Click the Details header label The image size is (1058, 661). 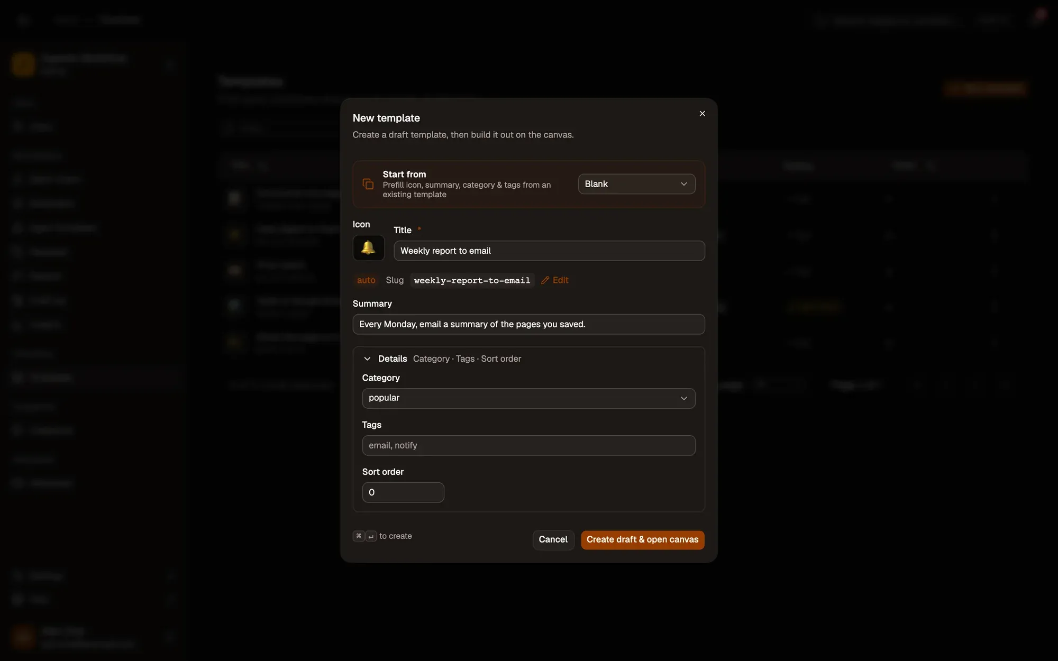[x=393, y=359]
